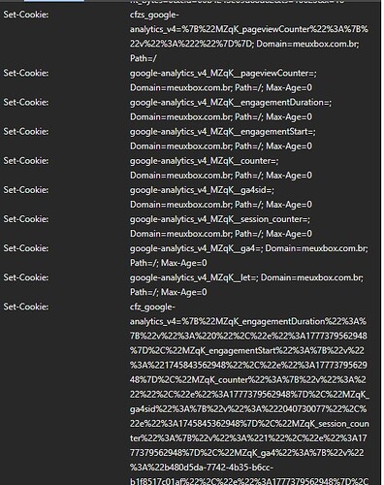Click the Set-Cookie label beside ga4sid cookie
The width and height of the screenshot is (384, 485).
tap(26, 190)
